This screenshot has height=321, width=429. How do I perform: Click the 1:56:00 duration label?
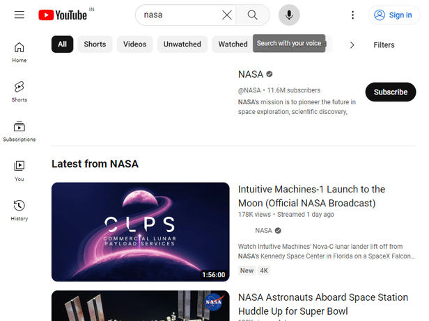[x=214, y=274]
